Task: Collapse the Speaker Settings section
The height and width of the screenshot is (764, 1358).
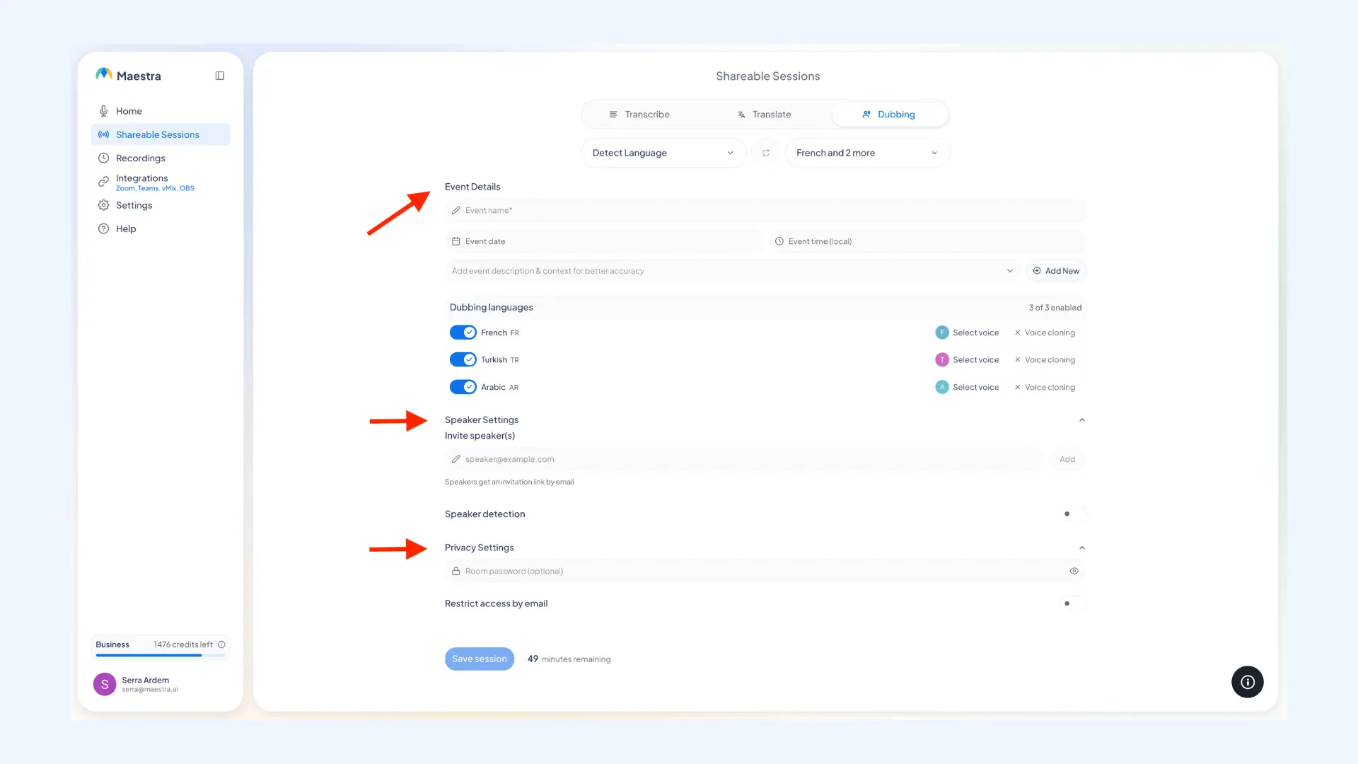Action: coord(1081,420)
